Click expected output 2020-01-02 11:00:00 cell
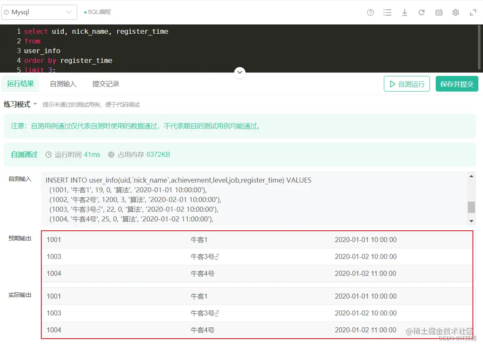This screenshot has width=483, height=345. [x=366, y=273]
